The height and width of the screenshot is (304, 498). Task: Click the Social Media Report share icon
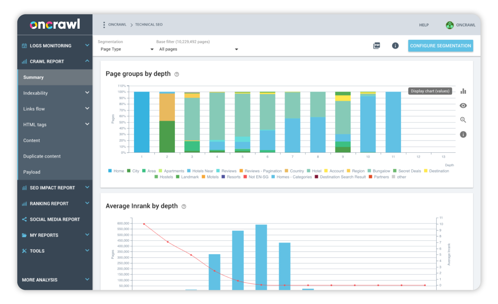point(24,219)
